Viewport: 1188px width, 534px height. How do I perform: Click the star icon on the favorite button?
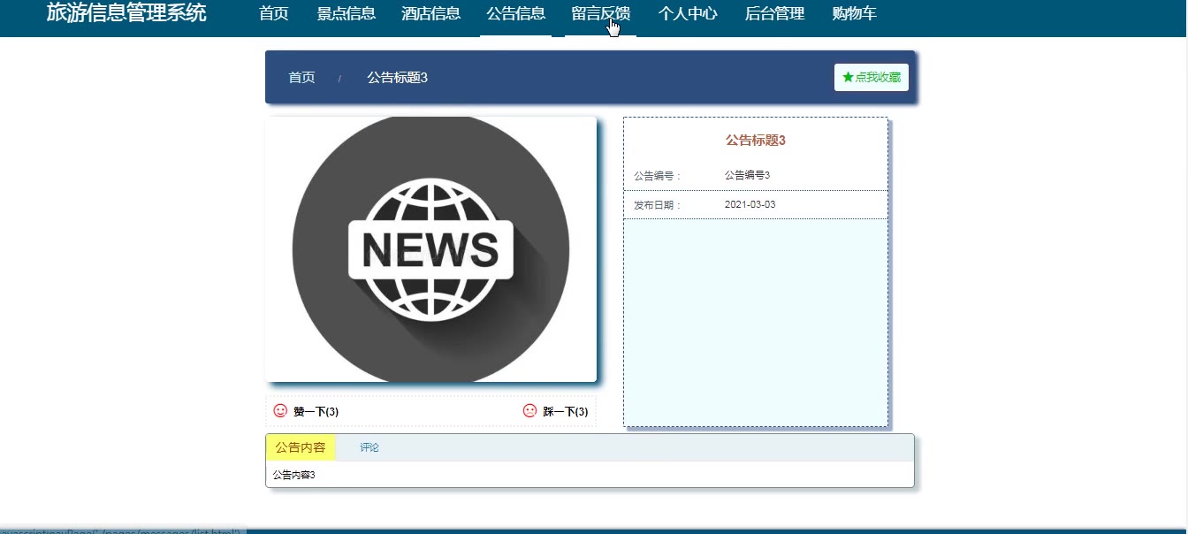[848, 78]
